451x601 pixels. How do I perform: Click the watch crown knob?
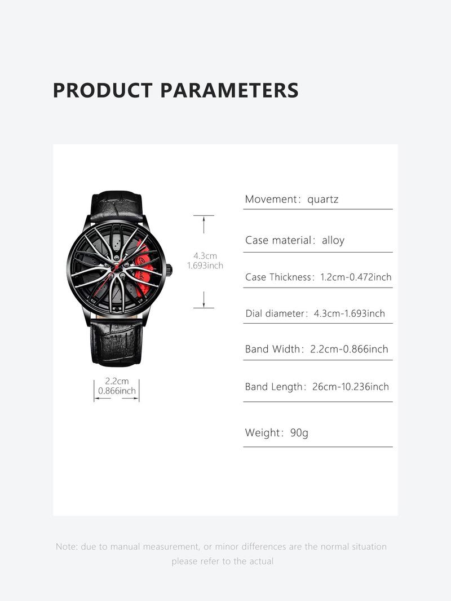tap(169, 270)
